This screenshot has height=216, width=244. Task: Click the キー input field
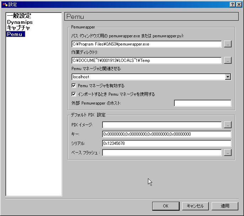tap(167, 134)
